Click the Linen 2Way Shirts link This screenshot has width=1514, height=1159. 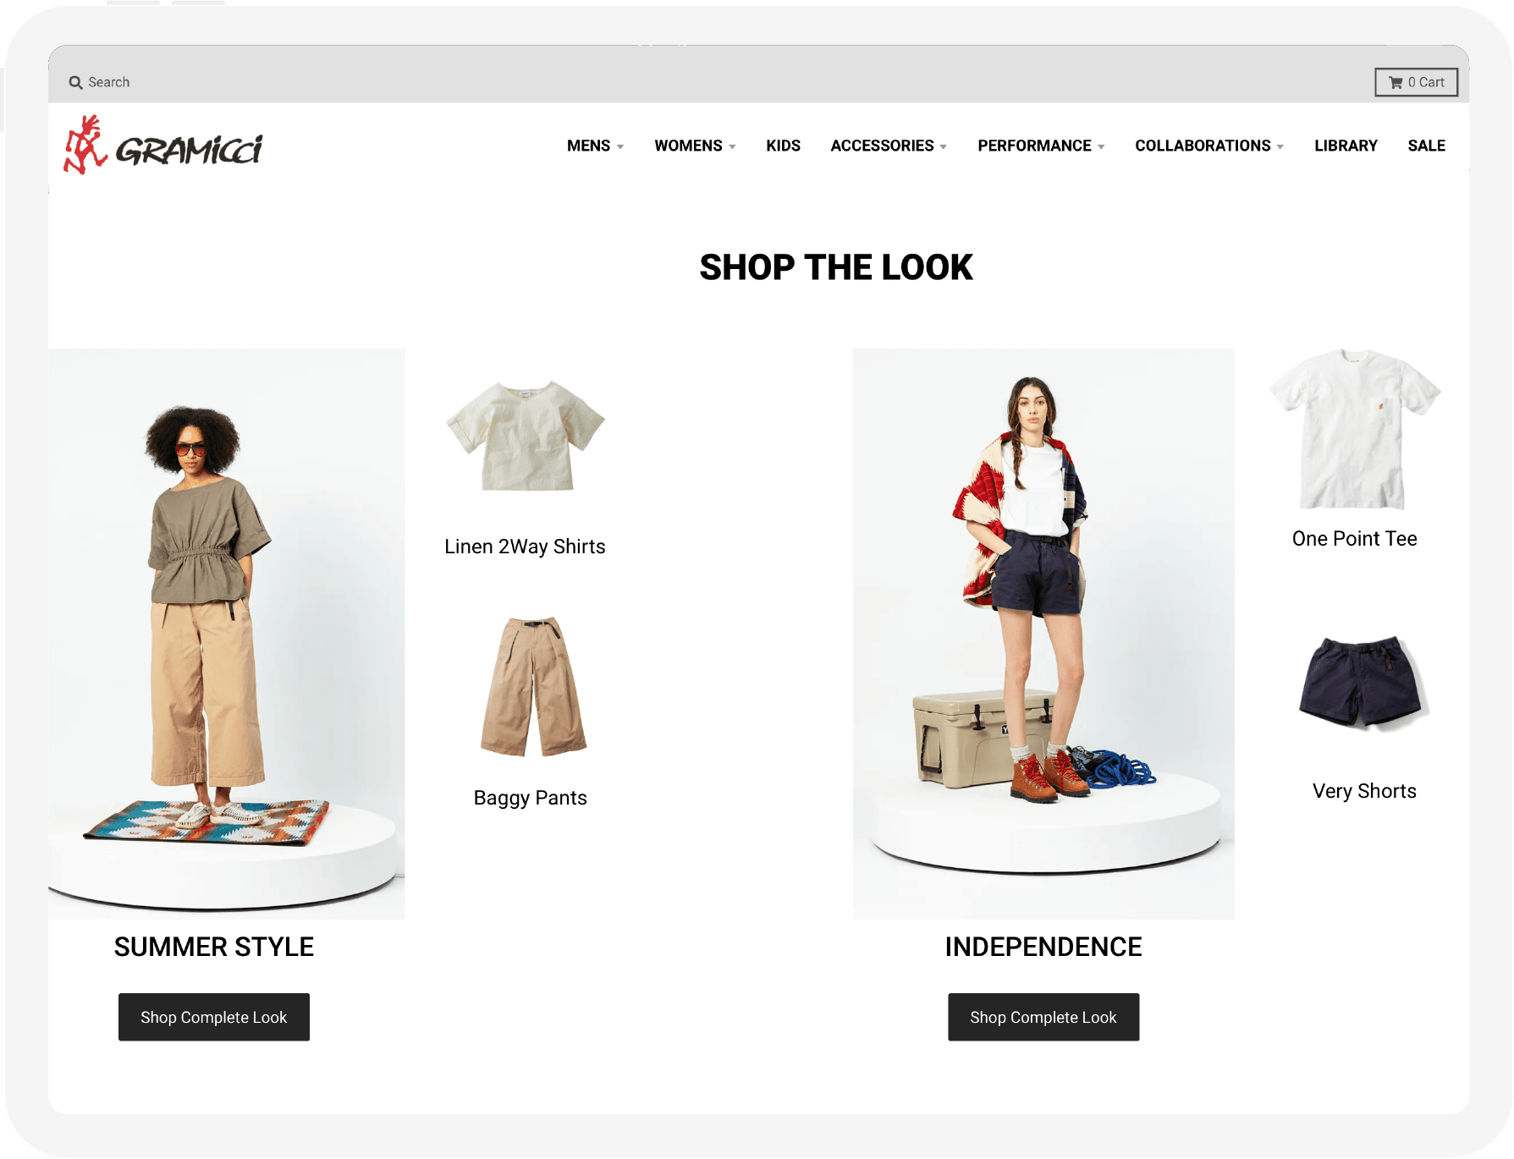525,547
